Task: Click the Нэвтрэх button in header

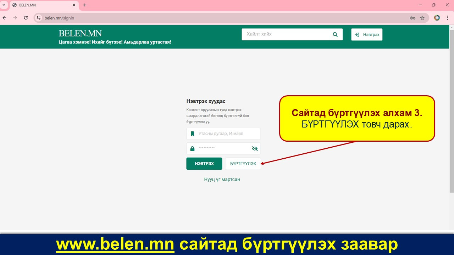Action: pyautogui.click(x=367, y=34)
